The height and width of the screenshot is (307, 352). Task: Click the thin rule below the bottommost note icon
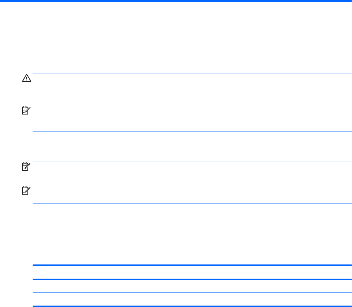click(192, 203)
